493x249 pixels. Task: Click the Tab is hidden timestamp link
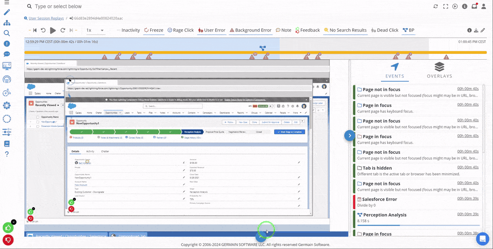pyautogui.click(x=468, y=167)
